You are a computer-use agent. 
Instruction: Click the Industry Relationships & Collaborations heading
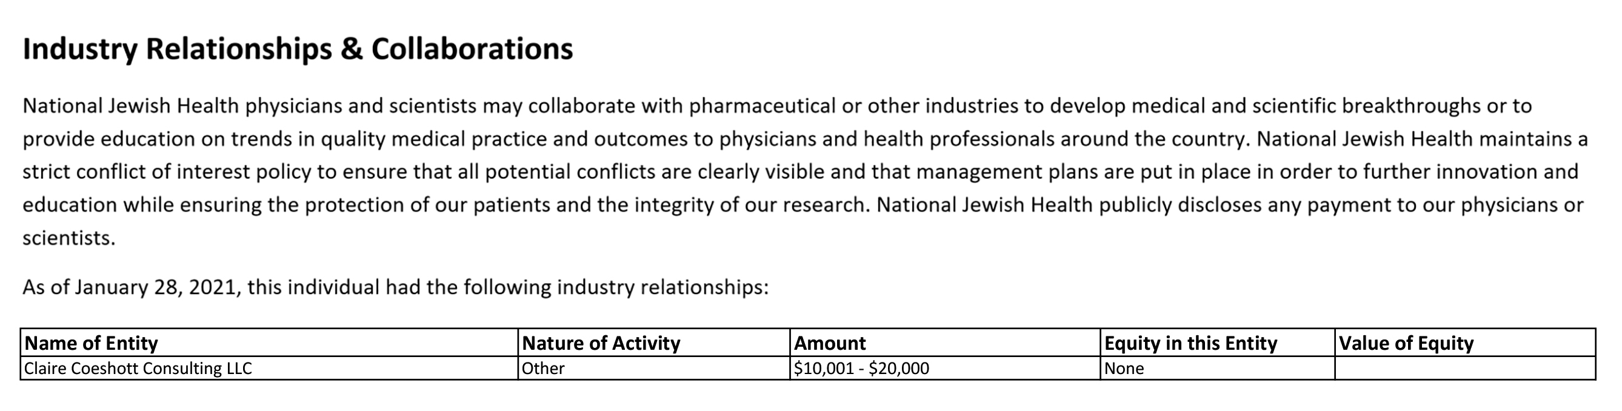coord(297,49)
